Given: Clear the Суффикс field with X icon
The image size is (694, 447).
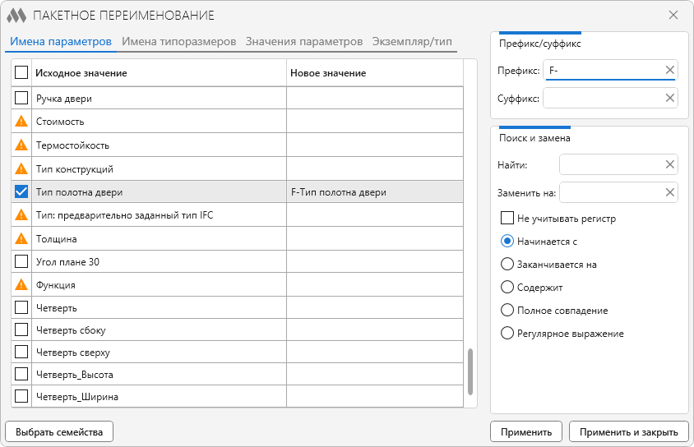Looking at the screenshot, I should click(x=669, y=99).
